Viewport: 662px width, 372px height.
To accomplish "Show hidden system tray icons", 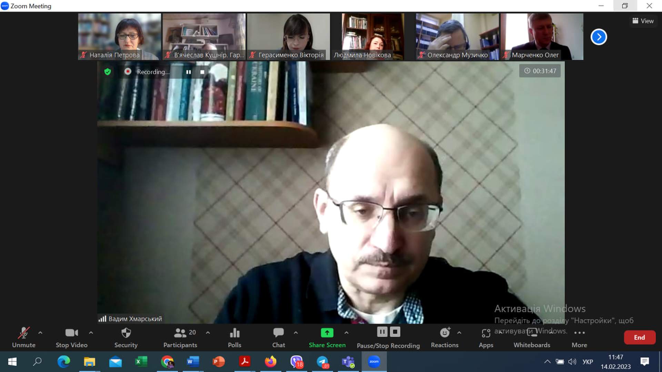I will click(x=547, y=362).
